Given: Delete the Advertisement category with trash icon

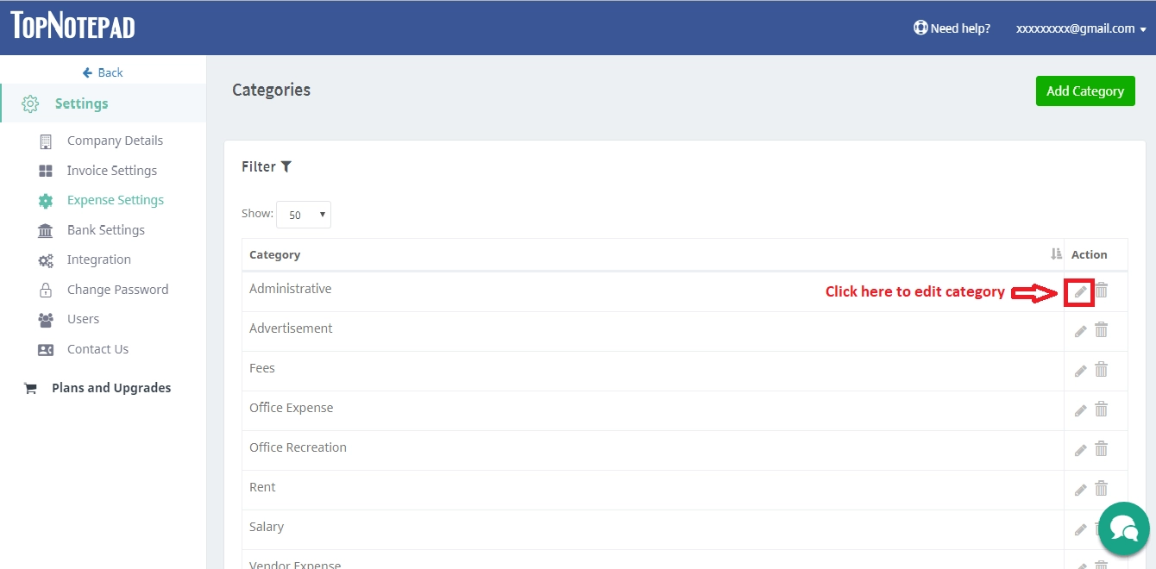Looking at the screenshot, I should (x=1101, y=329).
